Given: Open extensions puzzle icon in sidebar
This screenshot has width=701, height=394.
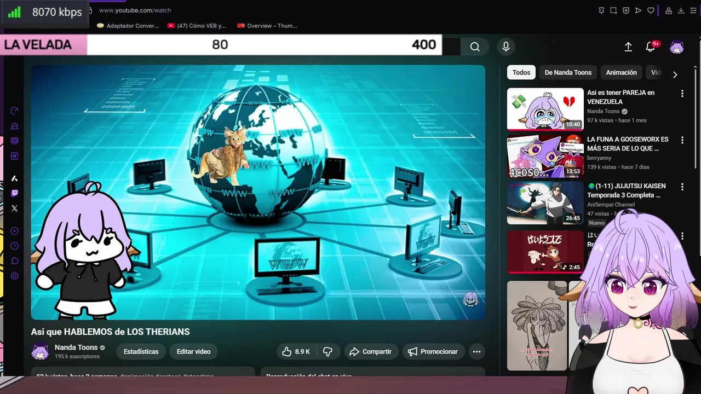Looking at the screenshot, I should tap(15, 261).
